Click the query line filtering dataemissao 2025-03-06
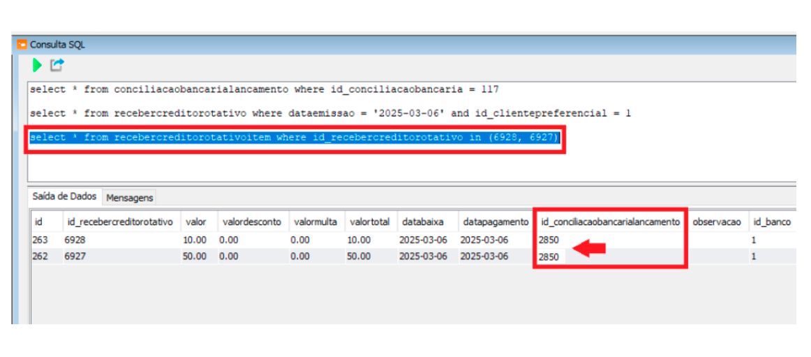 331,113
